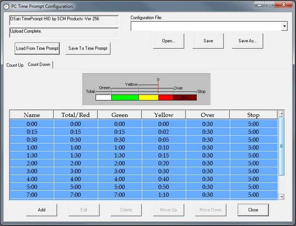Click the Yellow column header
The image size is (296, 226).
[163, 115]
